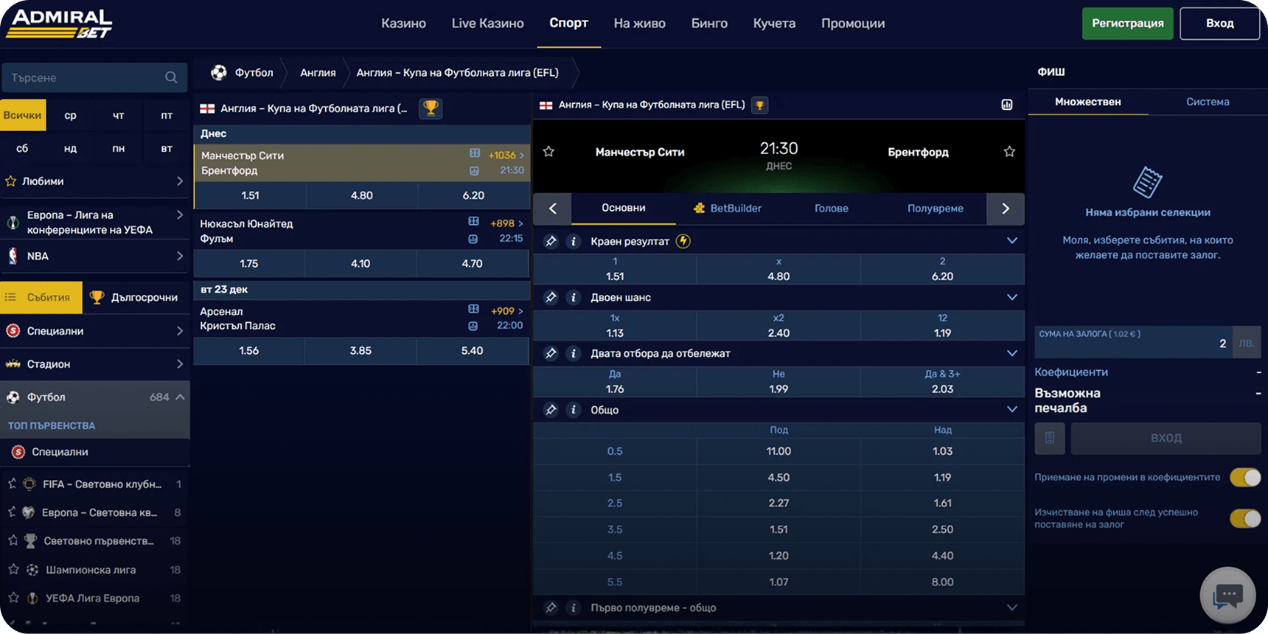The image size is (1268, 634).
Task: Star the Шампионска лига league
Action: 13,569
